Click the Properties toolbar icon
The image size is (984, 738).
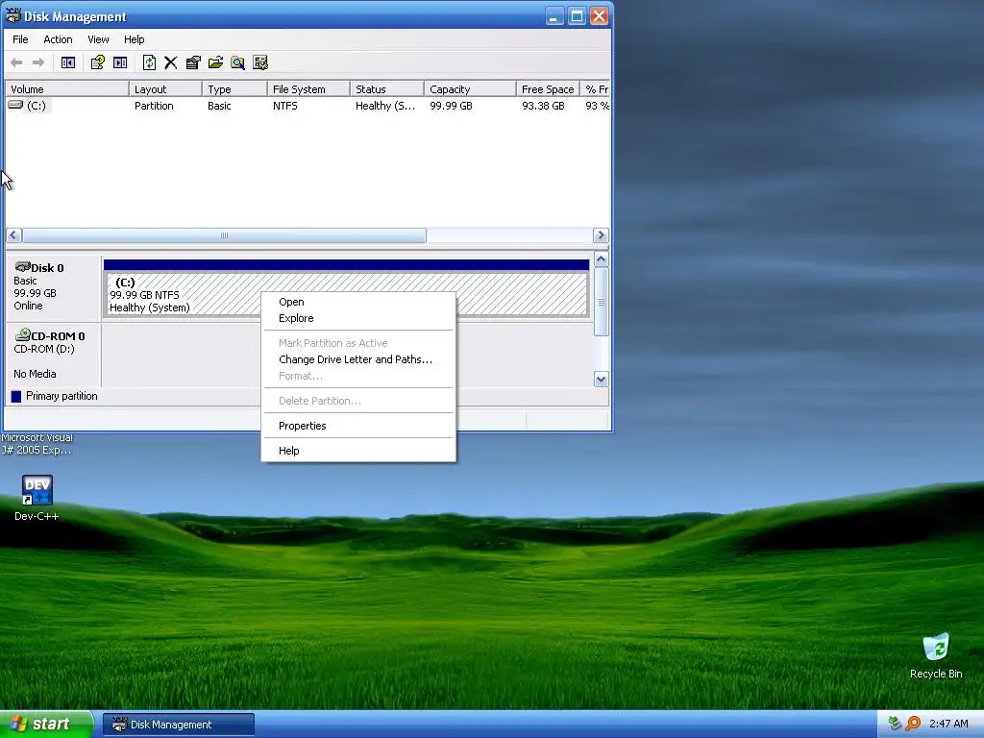coord(193,62)
